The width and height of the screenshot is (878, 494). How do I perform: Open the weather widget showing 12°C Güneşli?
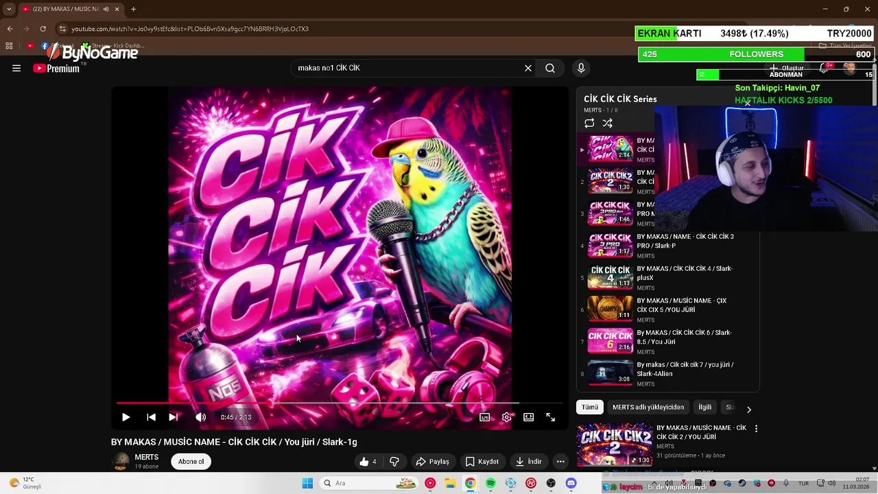[x=26, y=483]
